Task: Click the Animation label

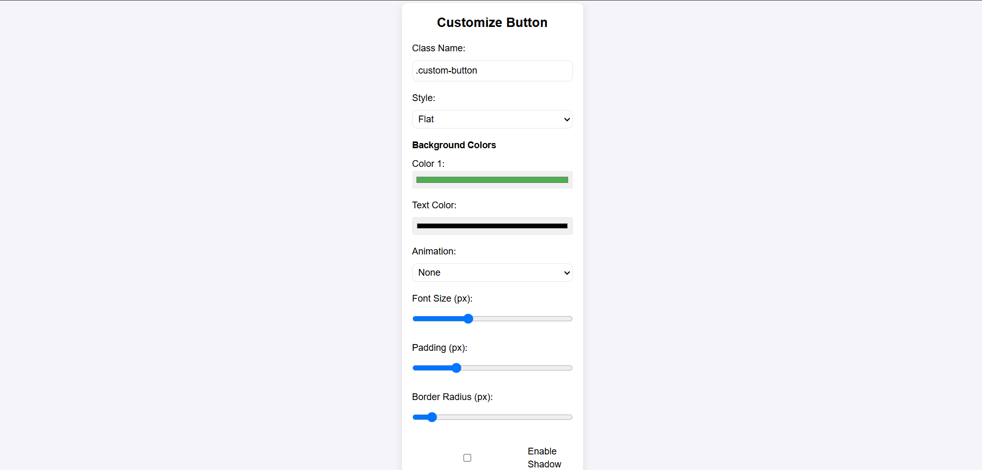Action: 434,251
